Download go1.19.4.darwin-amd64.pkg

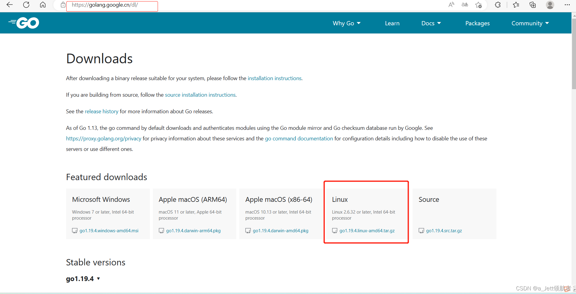(281, 231)
